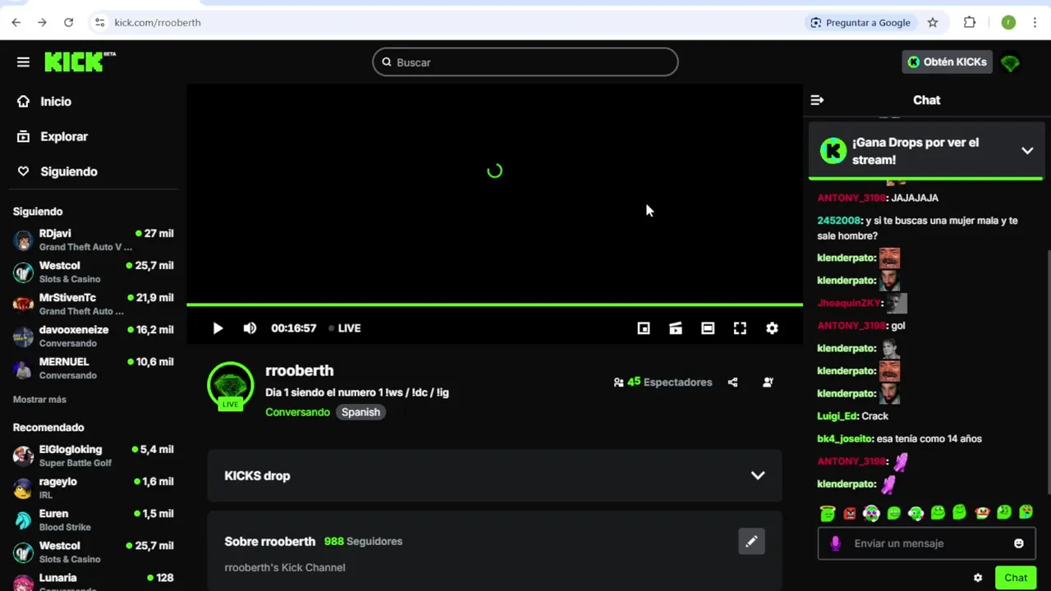
Task: Click the Enviar un mensaje field
Action: click(x=928, y=543)
